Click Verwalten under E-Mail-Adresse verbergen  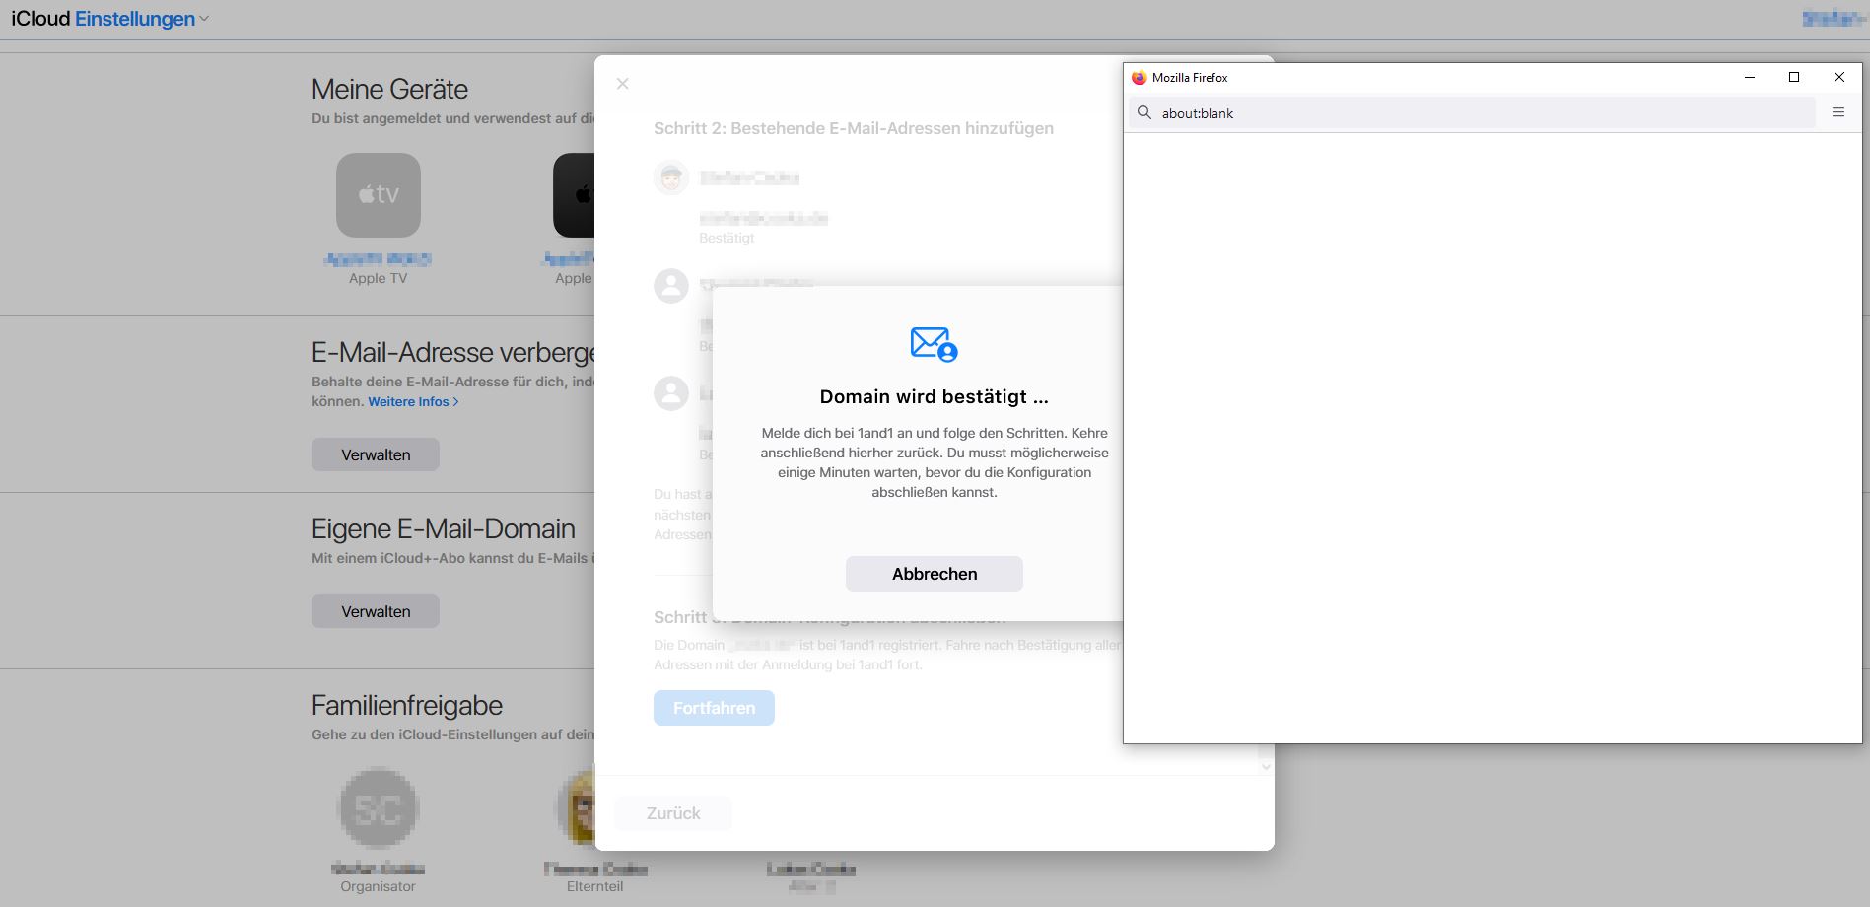click(376, 454)
